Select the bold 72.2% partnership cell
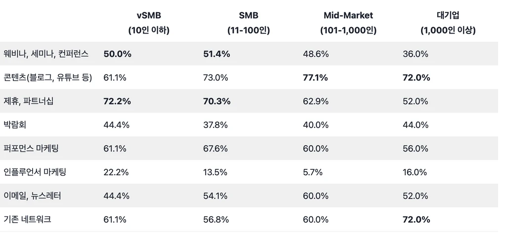This screenshot has width=506, height=236. 117,101
